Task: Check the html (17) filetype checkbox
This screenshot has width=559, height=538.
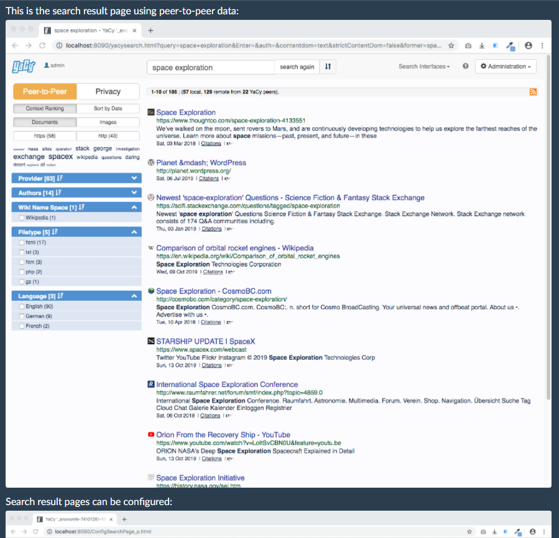Action: click(x=22, y=242)
